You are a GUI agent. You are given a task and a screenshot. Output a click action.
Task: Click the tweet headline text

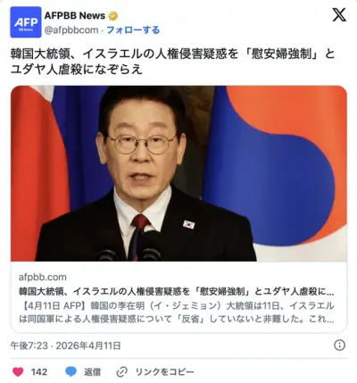pyautogui.click(x=172, y=62)
